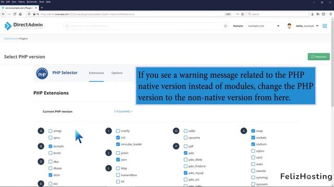
Task: Click the DirectAdmin search input field
Action: [146, 26]
